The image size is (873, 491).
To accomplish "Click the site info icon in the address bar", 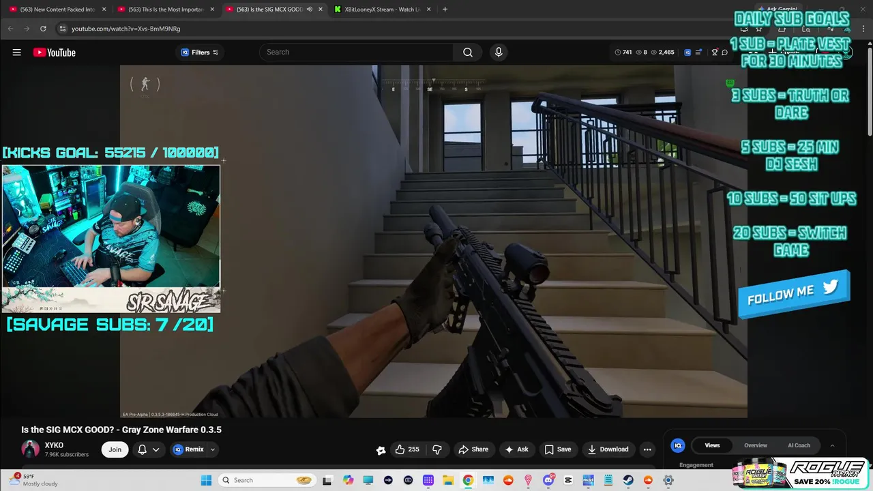I will (x=63, y=29).
